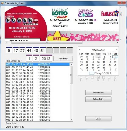127x131 pixels.
Task: Select entry 049 dated 12/01/2012
Action: [x=38, y=91]
